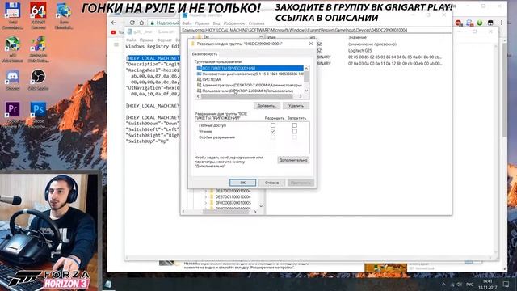517x291 pixels.
Task: Open Избранное menu in Registry Editor
Action: 234,23
